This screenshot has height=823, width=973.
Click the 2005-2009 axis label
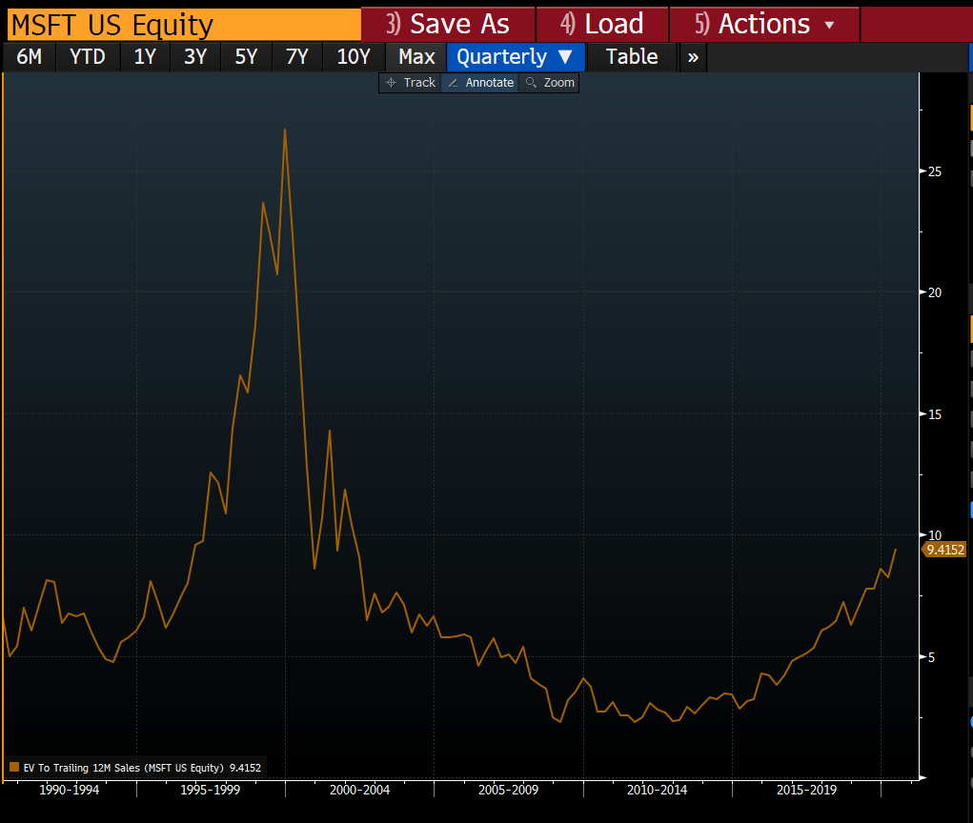point(508,790)
